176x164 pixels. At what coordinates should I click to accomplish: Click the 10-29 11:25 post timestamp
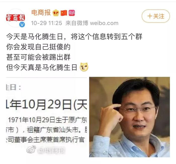47,23
